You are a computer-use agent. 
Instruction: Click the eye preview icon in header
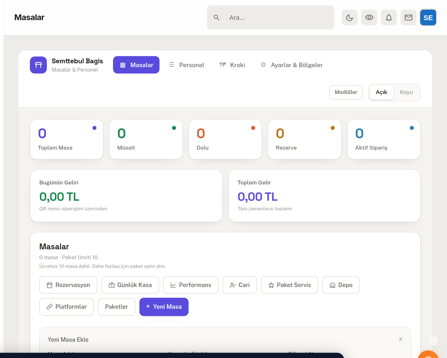(369, 18)
